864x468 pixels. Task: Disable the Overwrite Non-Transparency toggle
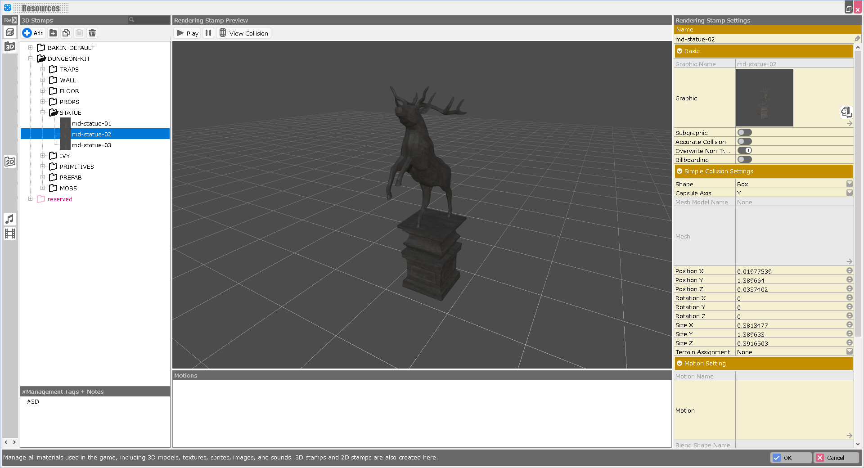(x=744, y=150)
